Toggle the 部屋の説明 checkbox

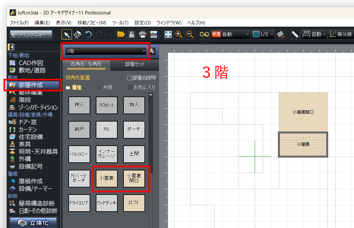[x=129, y=78]
